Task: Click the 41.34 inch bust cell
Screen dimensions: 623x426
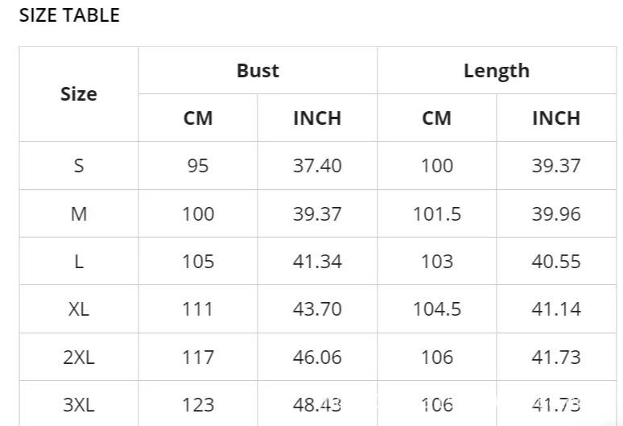Action: coord(317,262)
